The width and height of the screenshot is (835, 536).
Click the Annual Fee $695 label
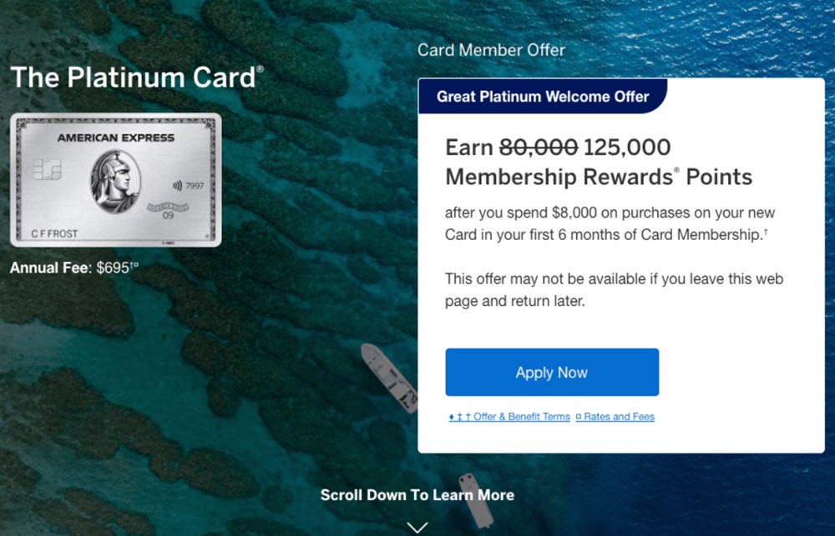tap(67, 267)
